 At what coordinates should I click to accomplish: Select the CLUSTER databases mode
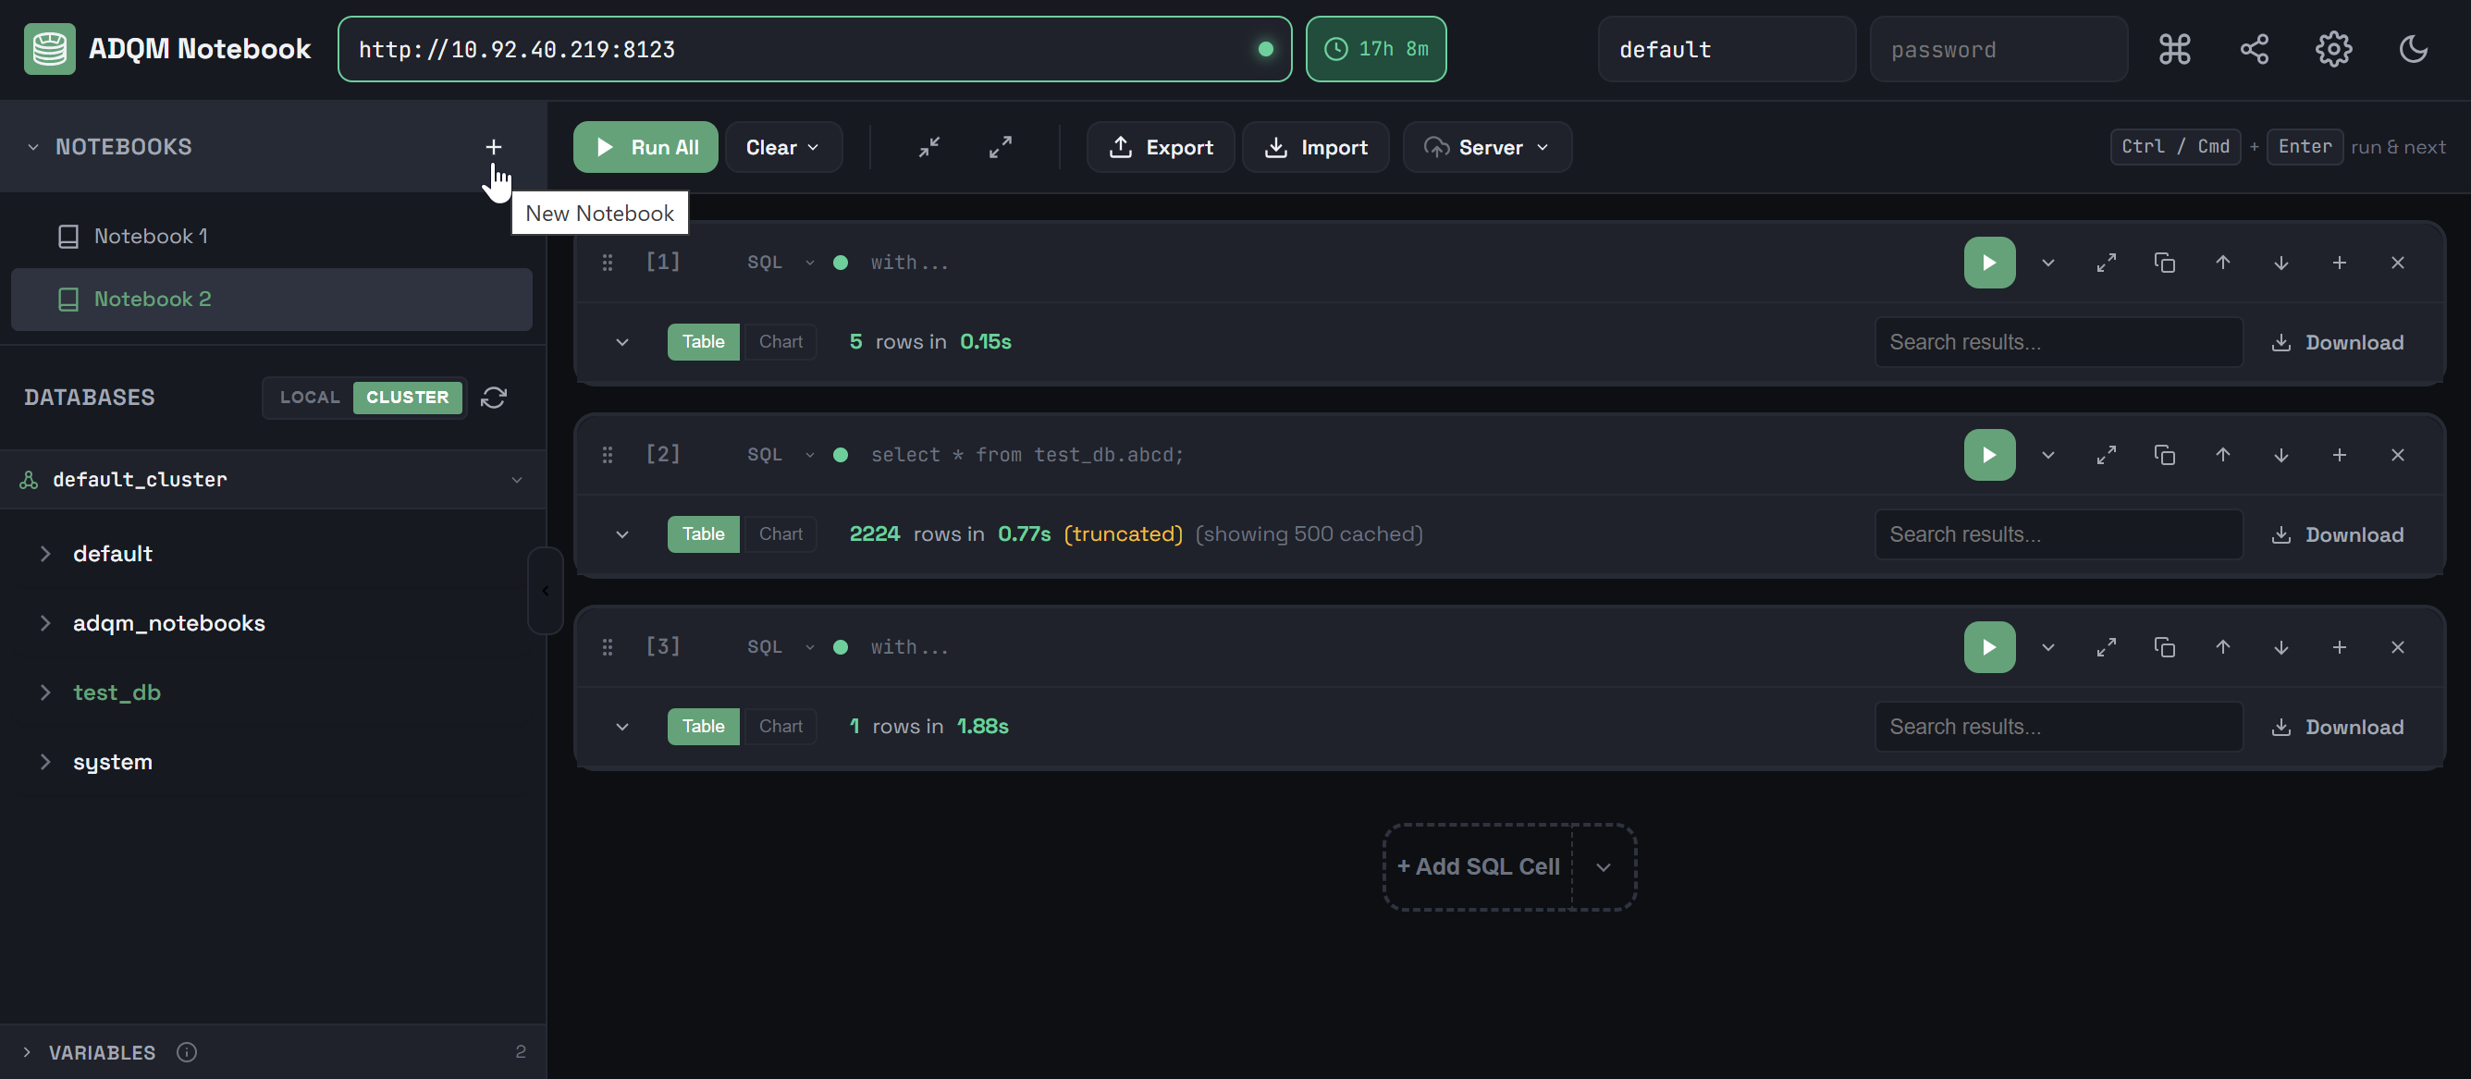[407, 397]
